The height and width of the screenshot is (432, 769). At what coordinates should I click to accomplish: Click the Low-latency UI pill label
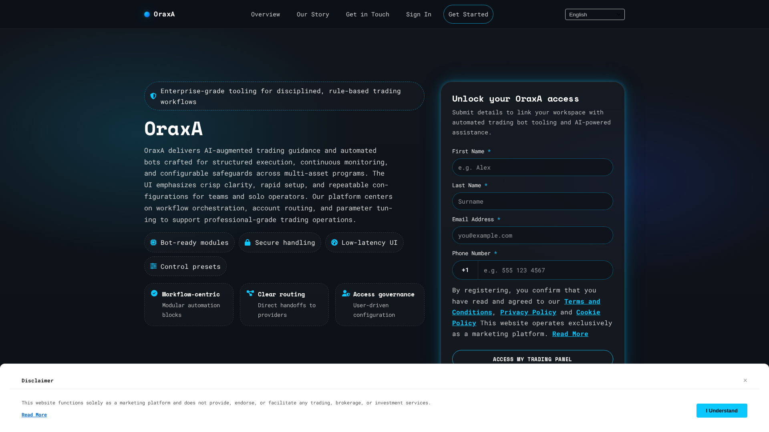click(x=370, y=242)
